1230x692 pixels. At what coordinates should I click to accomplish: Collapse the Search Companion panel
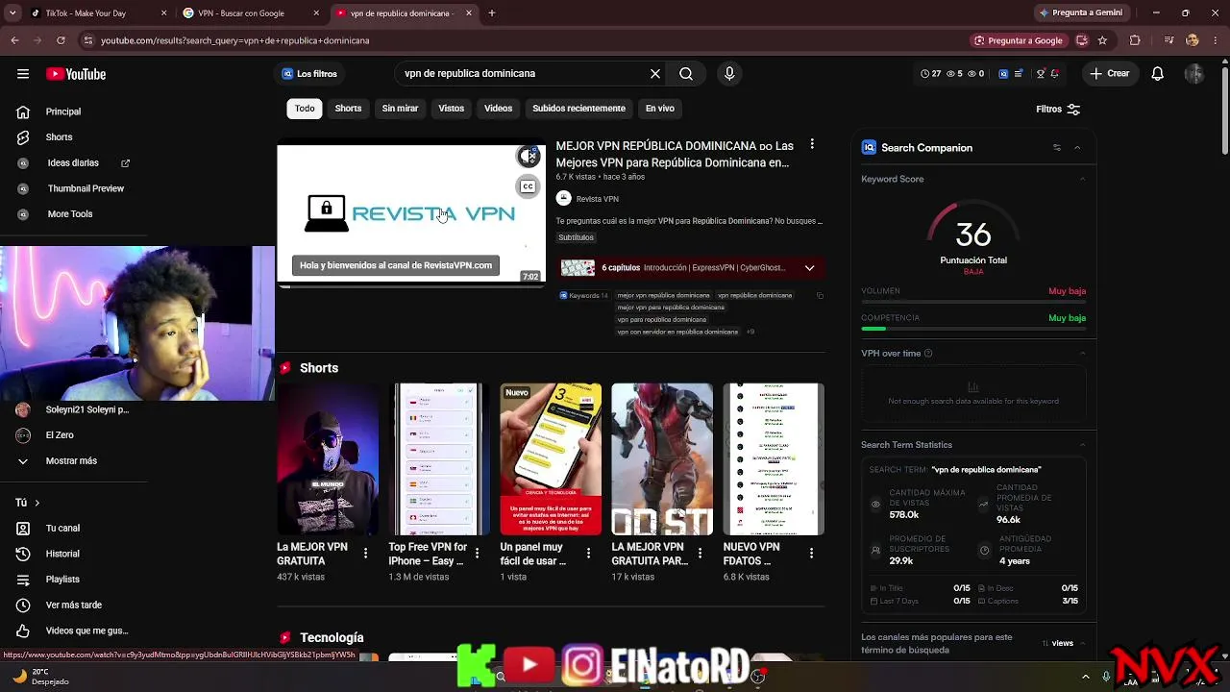coord(1077,148)
